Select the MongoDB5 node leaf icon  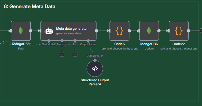click(21, 31)
